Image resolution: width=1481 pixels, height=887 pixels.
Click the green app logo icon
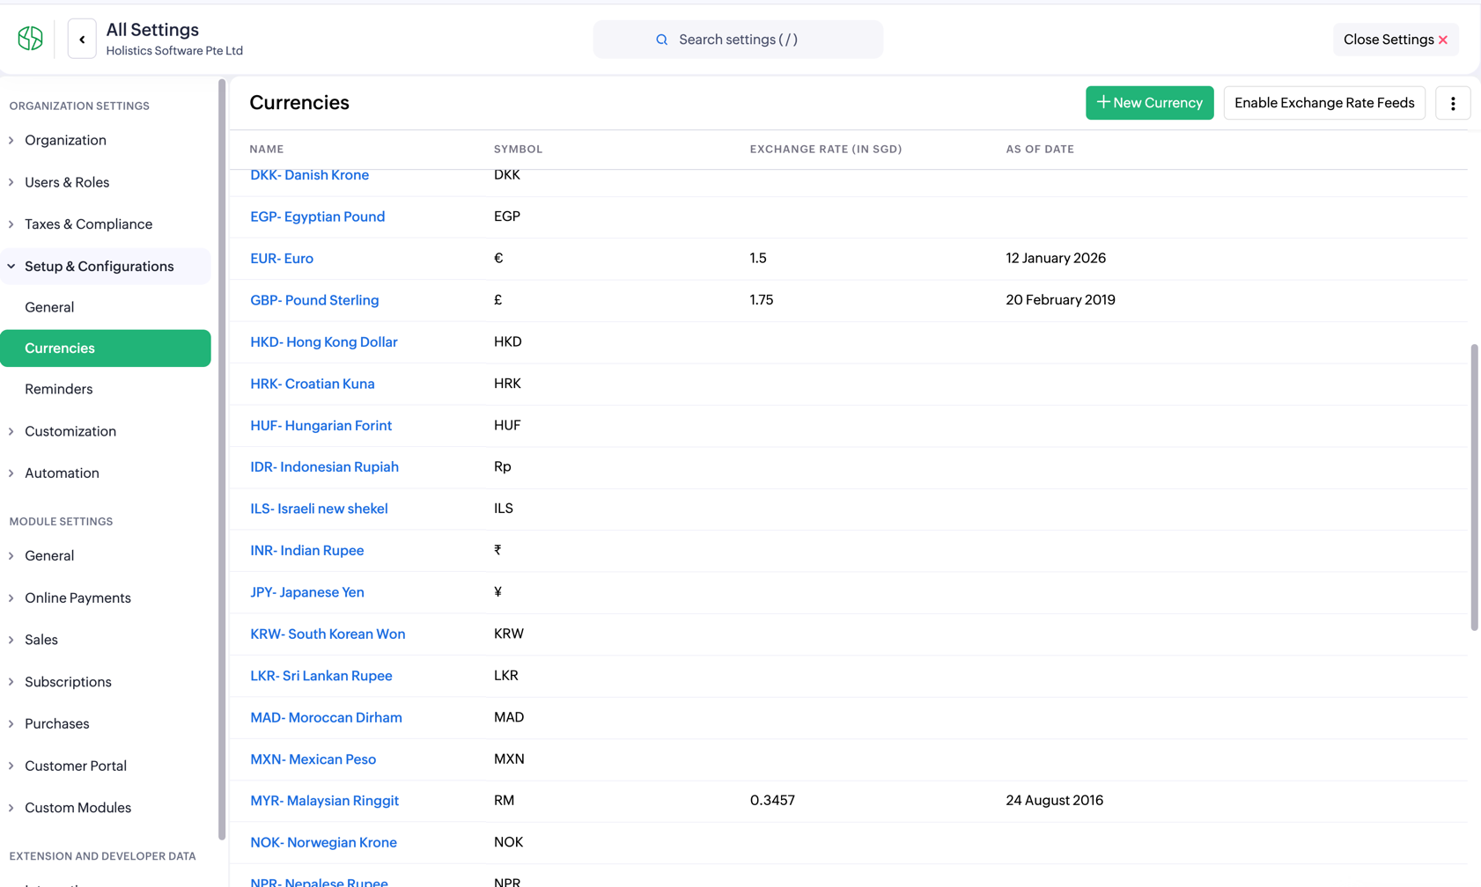click(x=30, y=39)
